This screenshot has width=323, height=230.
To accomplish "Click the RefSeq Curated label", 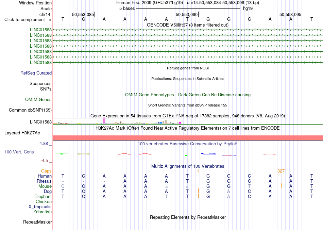I will [36, 73].
